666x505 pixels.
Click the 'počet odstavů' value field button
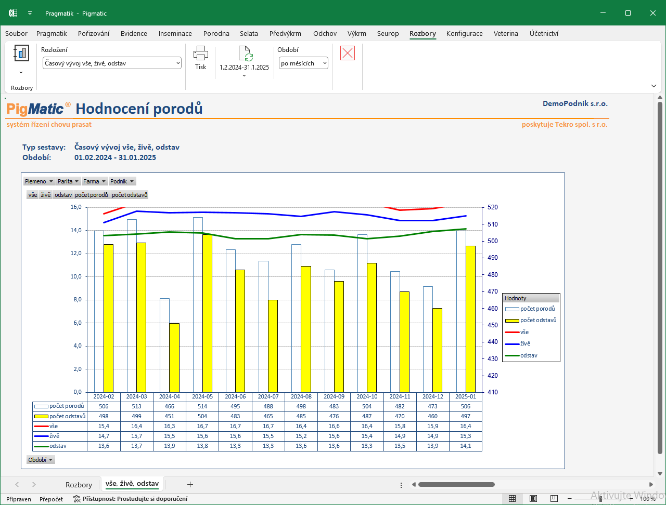[x=130, y=195]
